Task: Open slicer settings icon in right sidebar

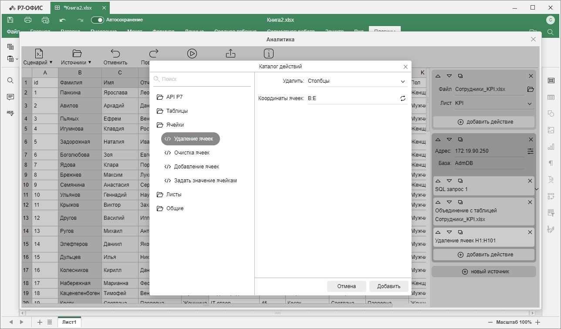Action: tap(551, 212)
